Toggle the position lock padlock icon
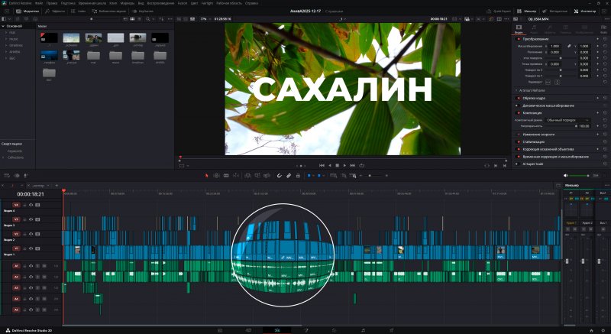Viewport: 611px width, 334px height. pos(298,176)
